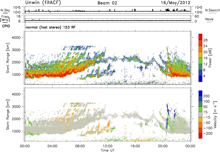Select the '16:00' time tick label
This screenshot has width=220, height=152.
pyautogui.click(x=135, y=146)
